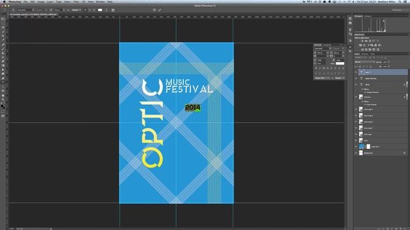Select the Zoom tool
This screenshot has height=230, width=410.
3,100
